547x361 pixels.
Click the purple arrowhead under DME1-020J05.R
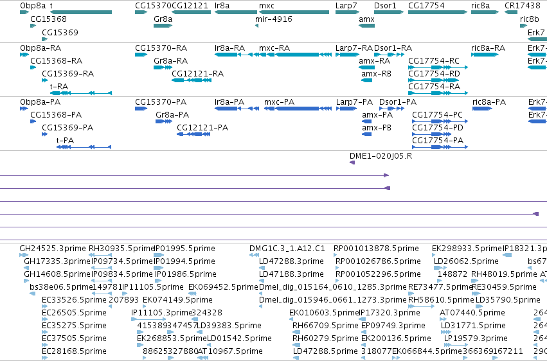352,163
